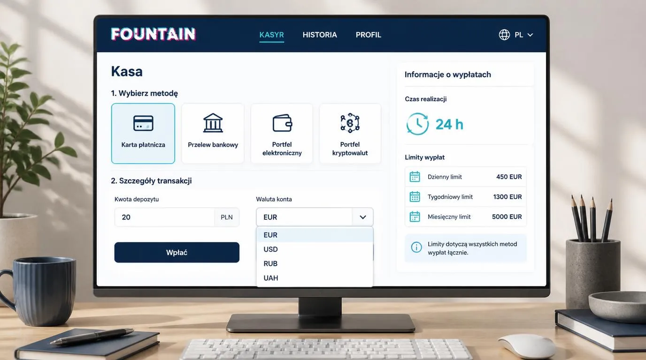646x360 pixels.
Task: Click the PLN currency suffix
Action: pos(227,217)
